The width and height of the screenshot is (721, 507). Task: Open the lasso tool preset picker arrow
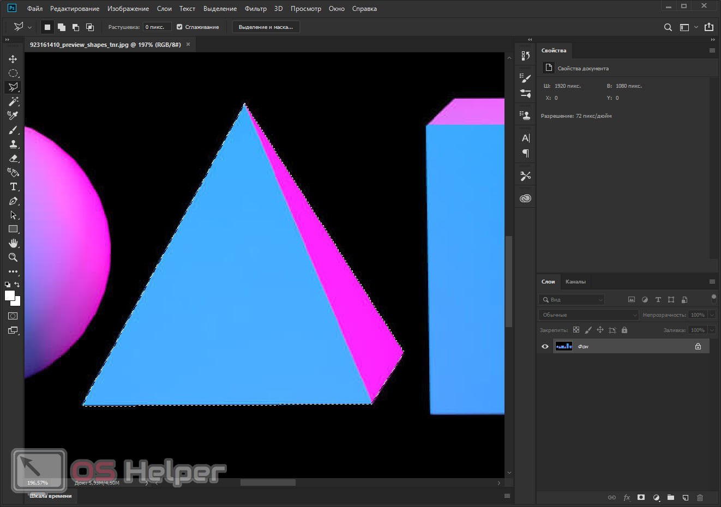(29, 27)
